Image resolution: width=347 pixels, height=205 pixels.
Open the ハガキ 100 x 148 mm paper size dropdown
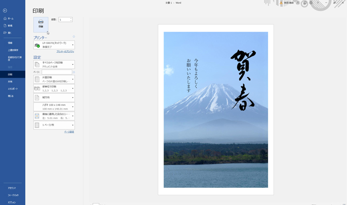[72, 107]
